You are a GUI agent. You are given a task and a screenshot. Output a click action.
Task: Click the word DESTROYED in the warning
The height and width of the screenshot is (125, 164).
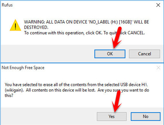36,27
